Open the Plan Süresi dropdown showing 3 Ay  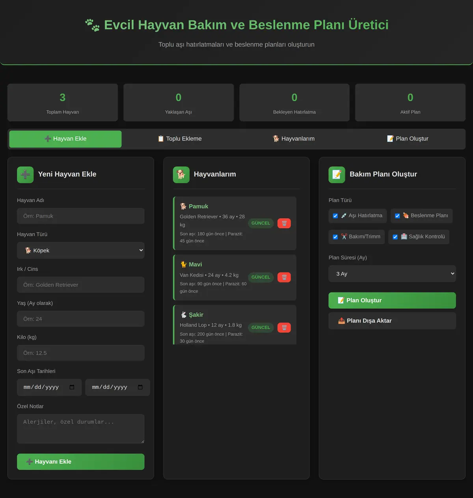(392, 274)
